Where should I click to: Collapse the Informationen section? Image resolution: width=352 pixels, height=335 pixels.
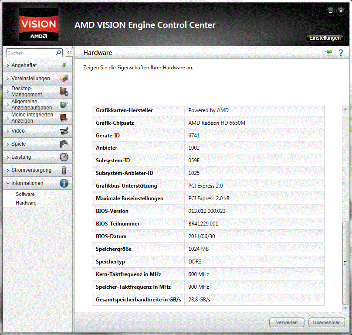pos(37,183)
